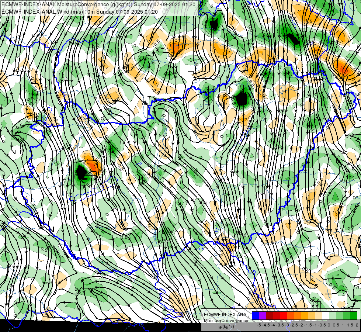Click the '-2' legend tick value
This screenshot has height=332, width=361.
click(x=301, y=325)
